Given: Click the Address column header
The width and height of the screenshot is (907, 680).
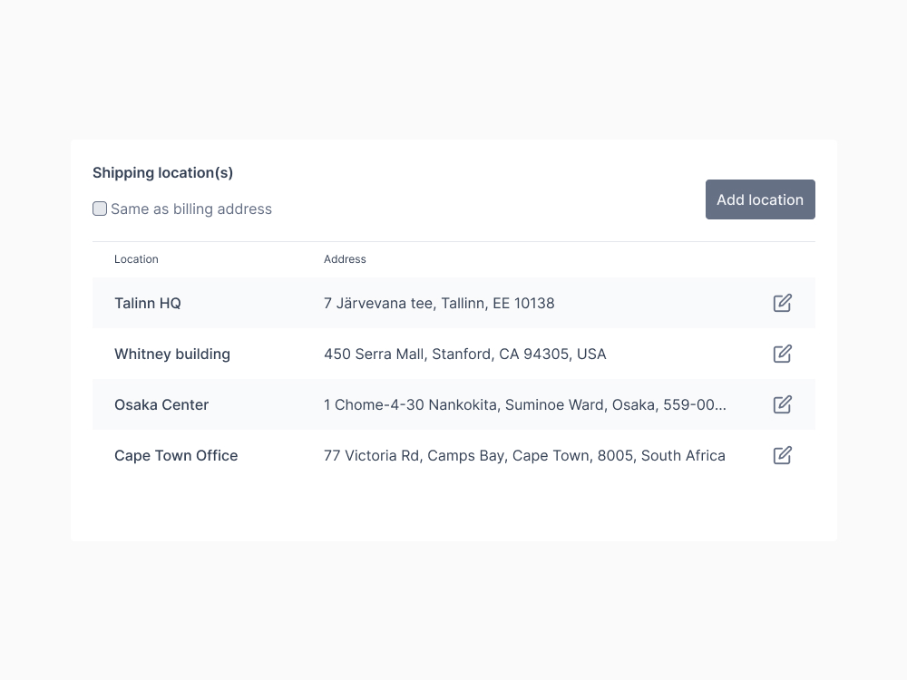Looking at the screenshot, I should 345,259.
